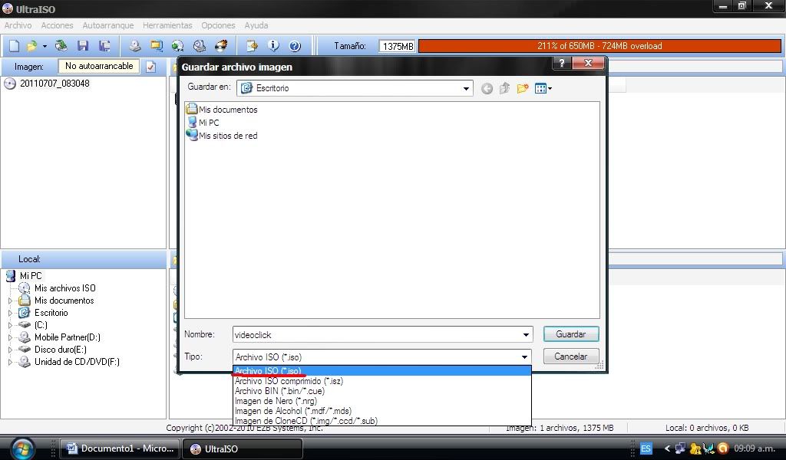786x460 pixels.
Task: Click the Open CD/DVD toolbar icon
Action: (x=61, y=46)
